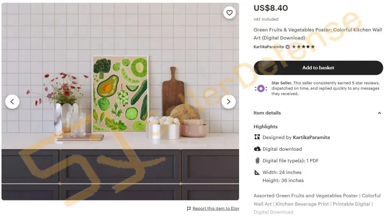The height and width of the screenshot is (217, 385).
Task: View the five-star seller rating
Action: (303, 47)
